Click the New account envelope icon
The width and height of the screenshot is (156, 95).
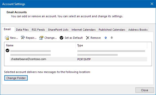[x=7, y=38]
